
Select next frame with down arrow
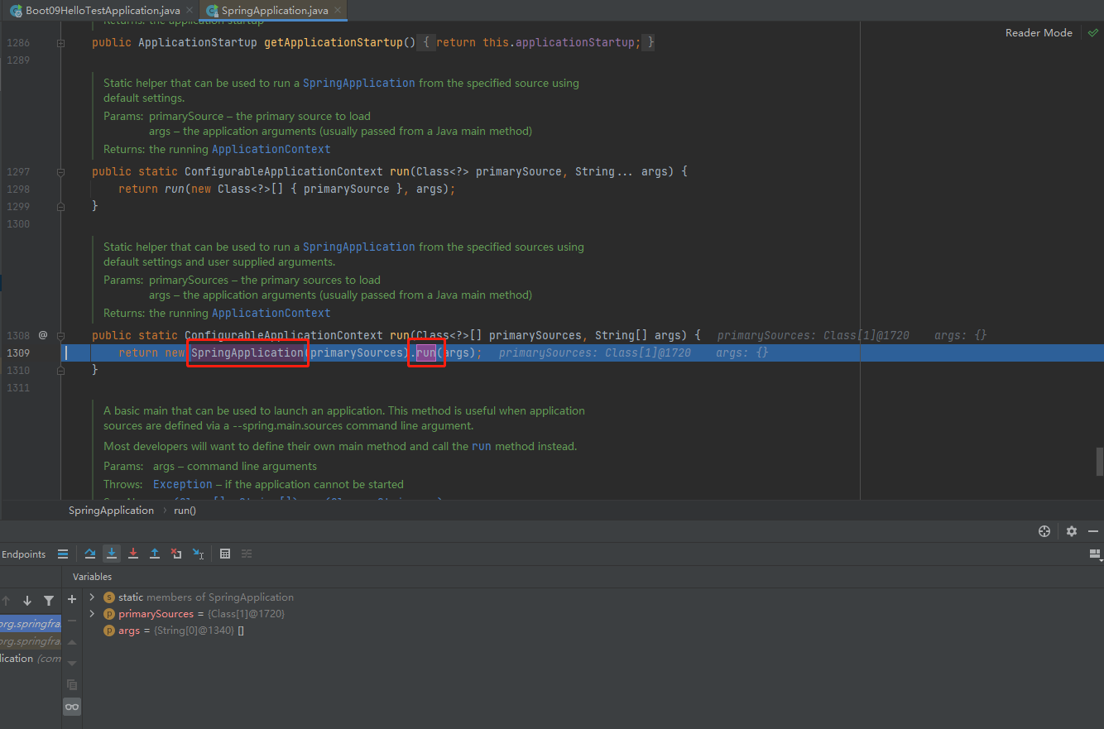click(x=27, y=601)
